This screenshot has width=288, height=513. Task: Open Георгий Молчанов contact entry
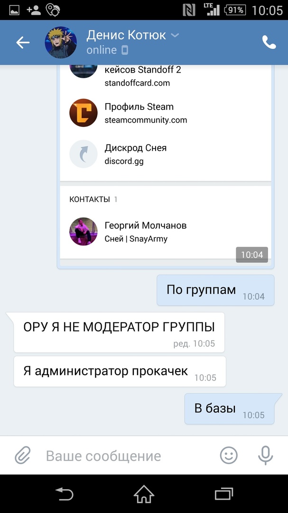166,232
